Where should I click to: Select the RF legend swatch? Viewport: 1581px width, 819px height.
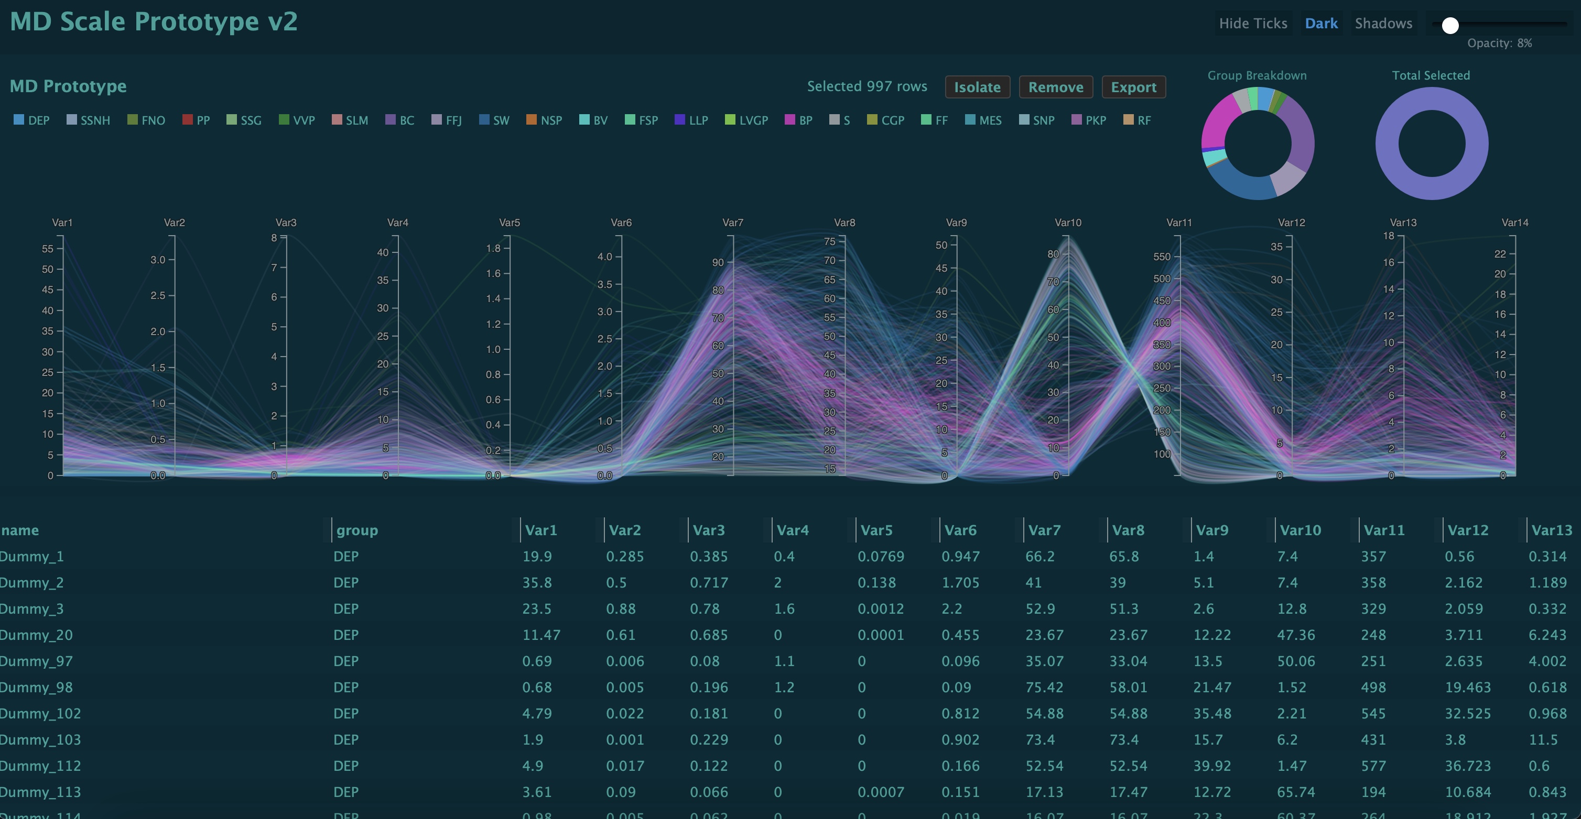(1128, 119)
